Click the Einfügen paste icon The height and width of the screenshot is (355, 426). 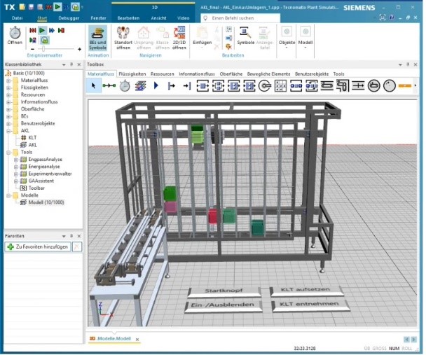[x=202, y=37]
